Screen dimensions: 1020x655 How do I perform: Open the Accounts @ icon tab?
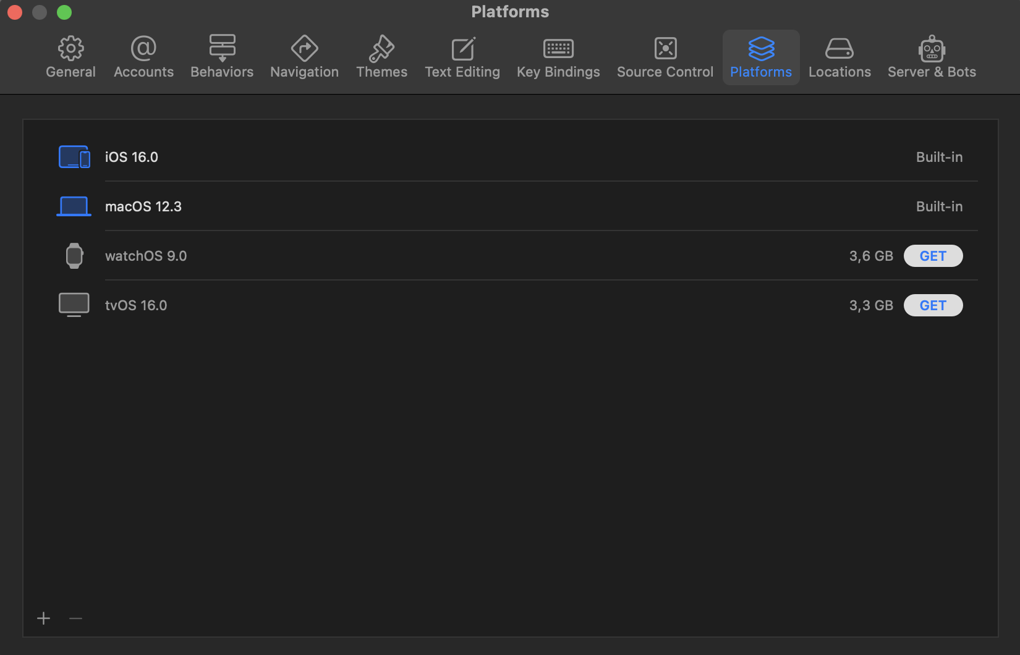tap(143, 48)
